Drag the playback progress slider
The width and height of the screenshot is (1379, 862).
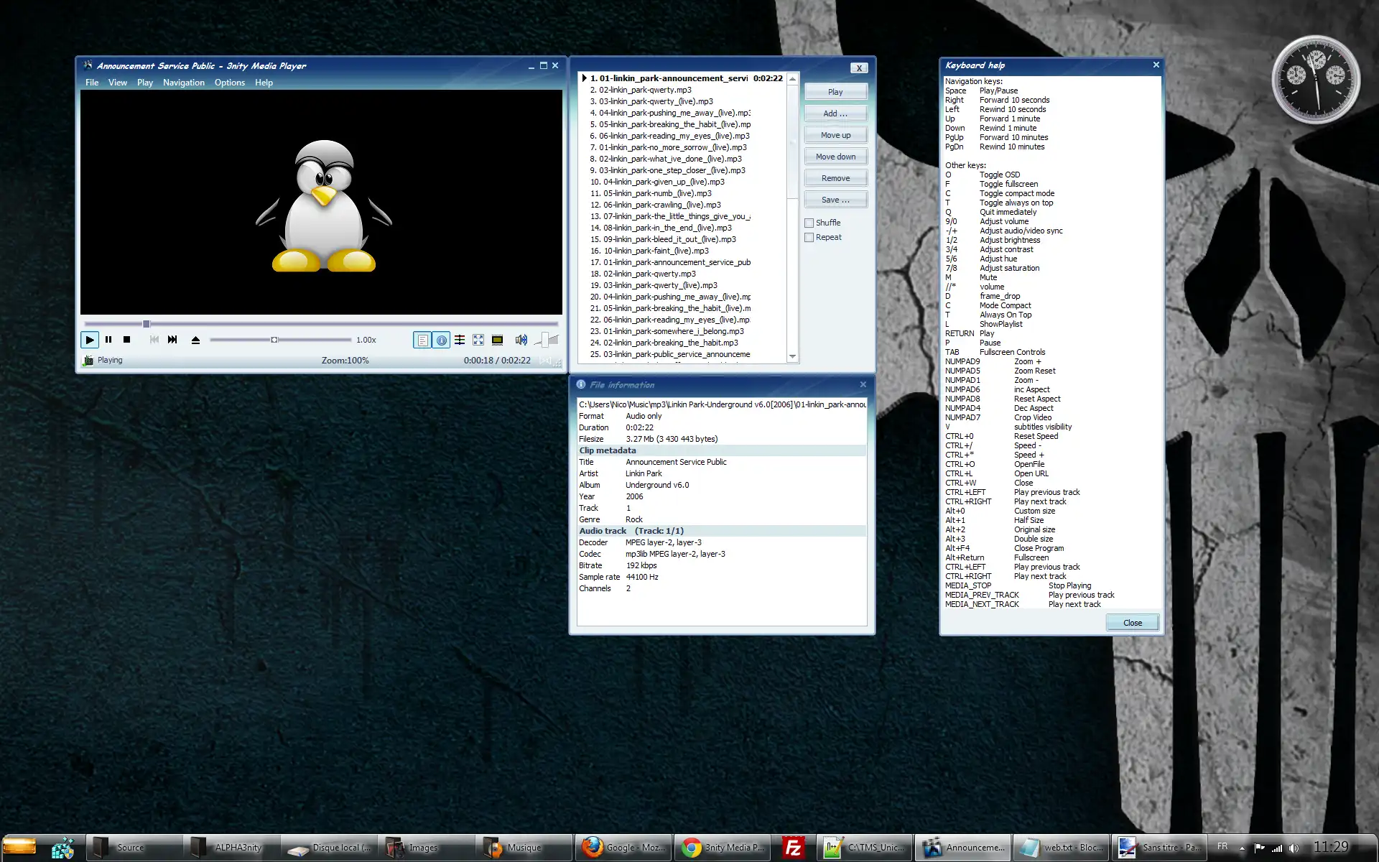(x=146, y=323)
